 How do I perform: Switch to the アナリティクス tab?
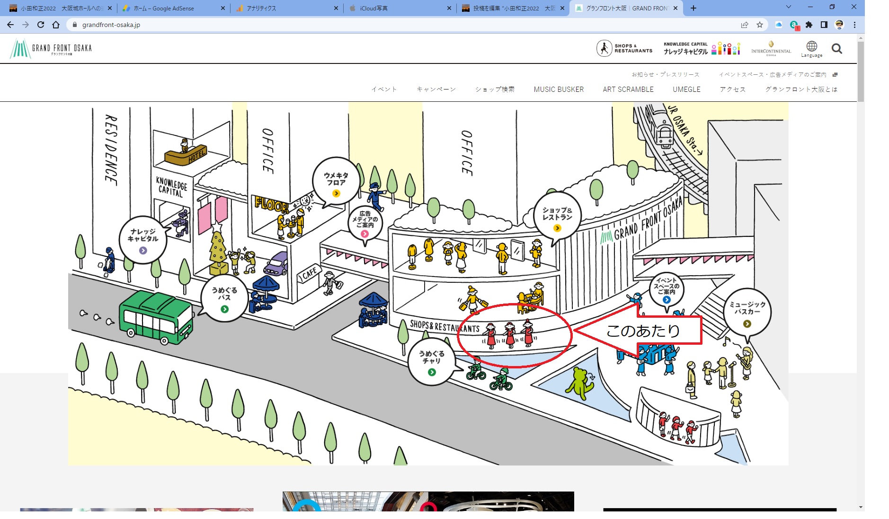click(x=261, y=8)
